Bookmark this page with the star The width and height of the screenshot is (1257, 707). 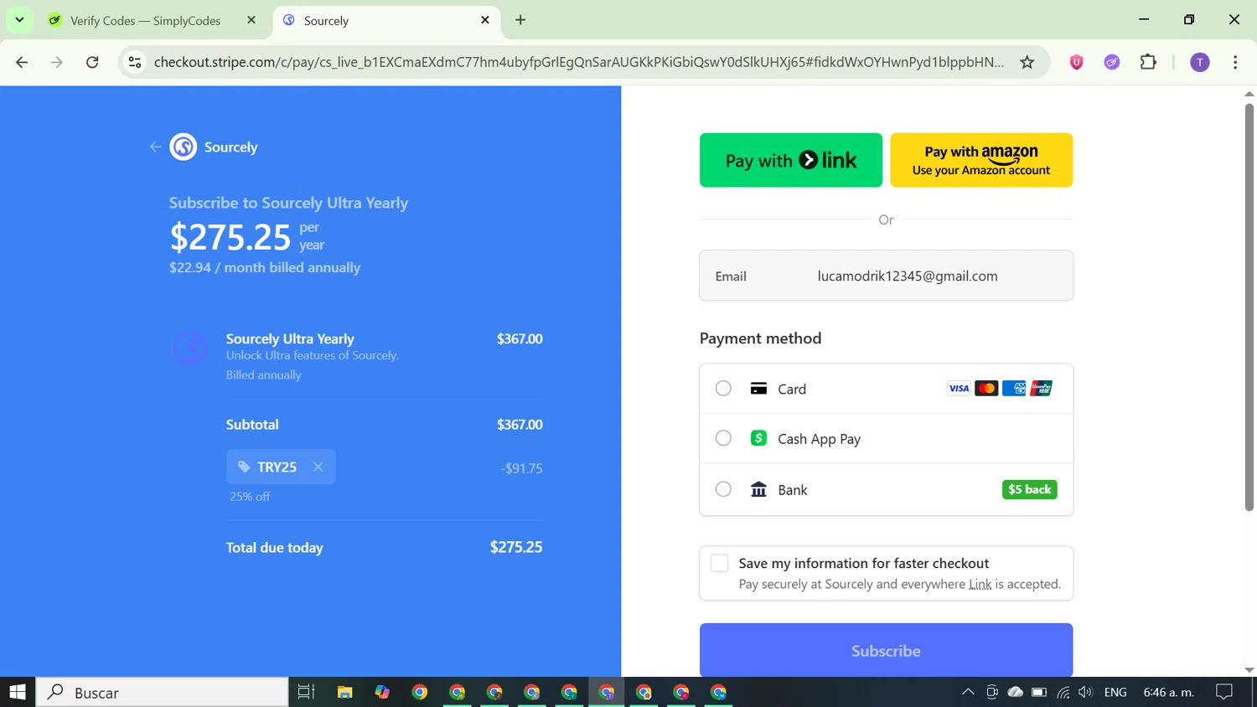pos(1027,62)
